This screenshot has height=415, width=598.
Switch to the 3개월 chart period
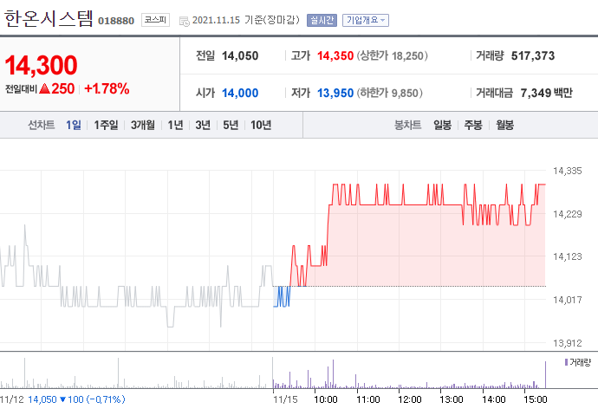(143, 125)
